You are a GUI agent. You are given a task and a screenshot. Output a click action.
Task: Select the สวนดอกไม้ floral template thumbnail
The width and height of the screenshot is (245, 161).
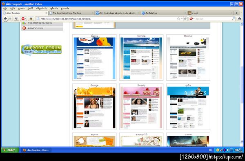point(141,141)
